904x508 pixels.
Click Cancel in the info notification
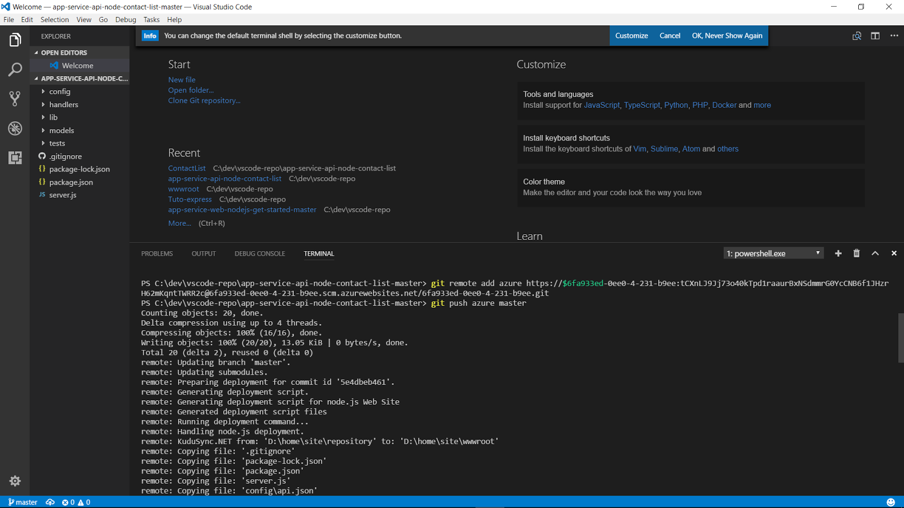pyautogui.click(x=670, y=36)
